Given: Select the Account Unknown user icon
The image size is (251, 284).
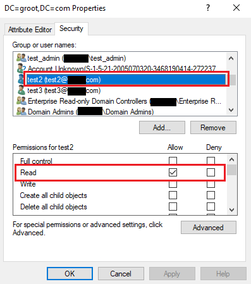Looking at the screenshot, I should [x=21, y=68].
